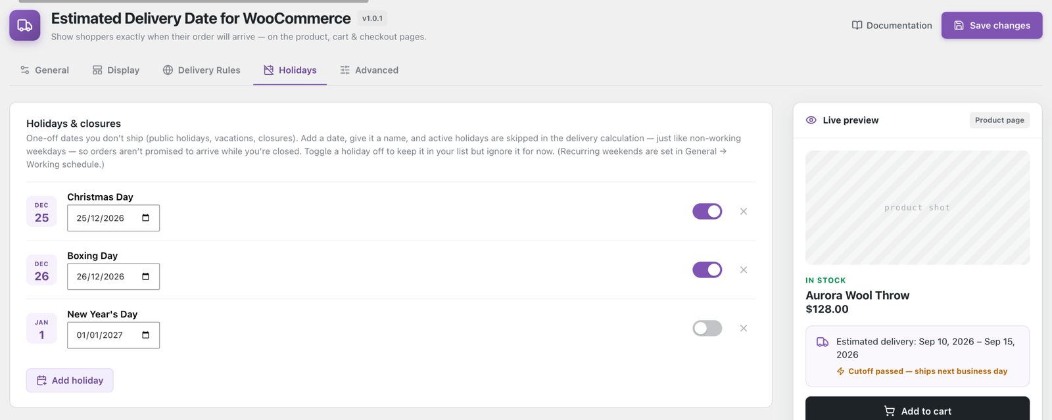Screen dimensions: 1052x420
Task: Click the Estimated Delivery Date for WooCommerce title
Action: coord(201,18)
